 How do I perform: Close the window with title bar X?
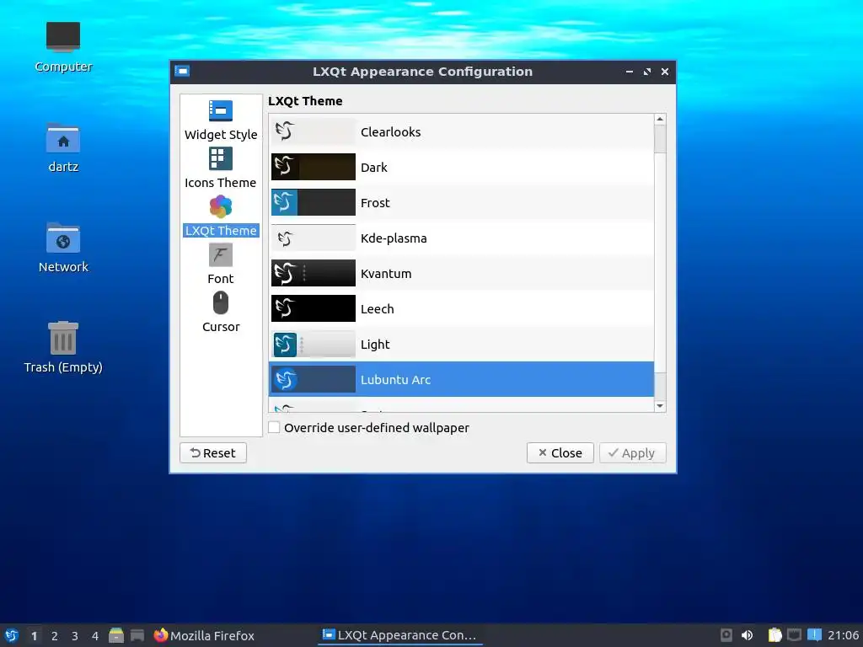665,72
